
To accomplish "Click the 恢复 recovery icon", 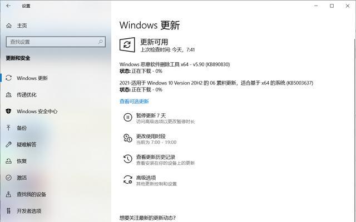I will (x=9, y=161).
